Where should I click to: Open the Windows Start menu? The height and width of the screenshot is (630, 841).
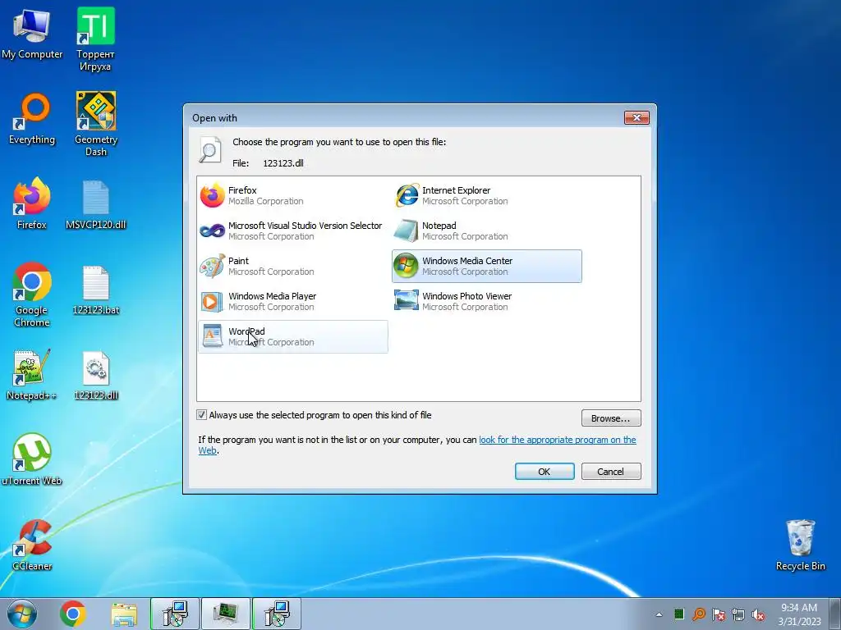coord(22,614)
